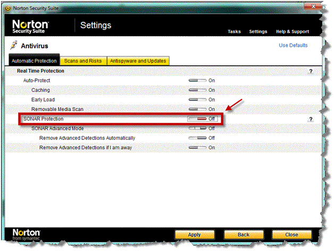The image size is (334, 251).
Task: Click the SONAR Advanced Mode label
Action: (x=57, y=129)
